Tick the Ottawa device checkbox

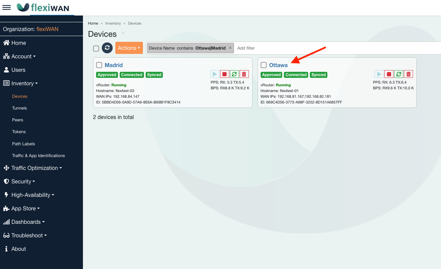click(x=264, y=65)
